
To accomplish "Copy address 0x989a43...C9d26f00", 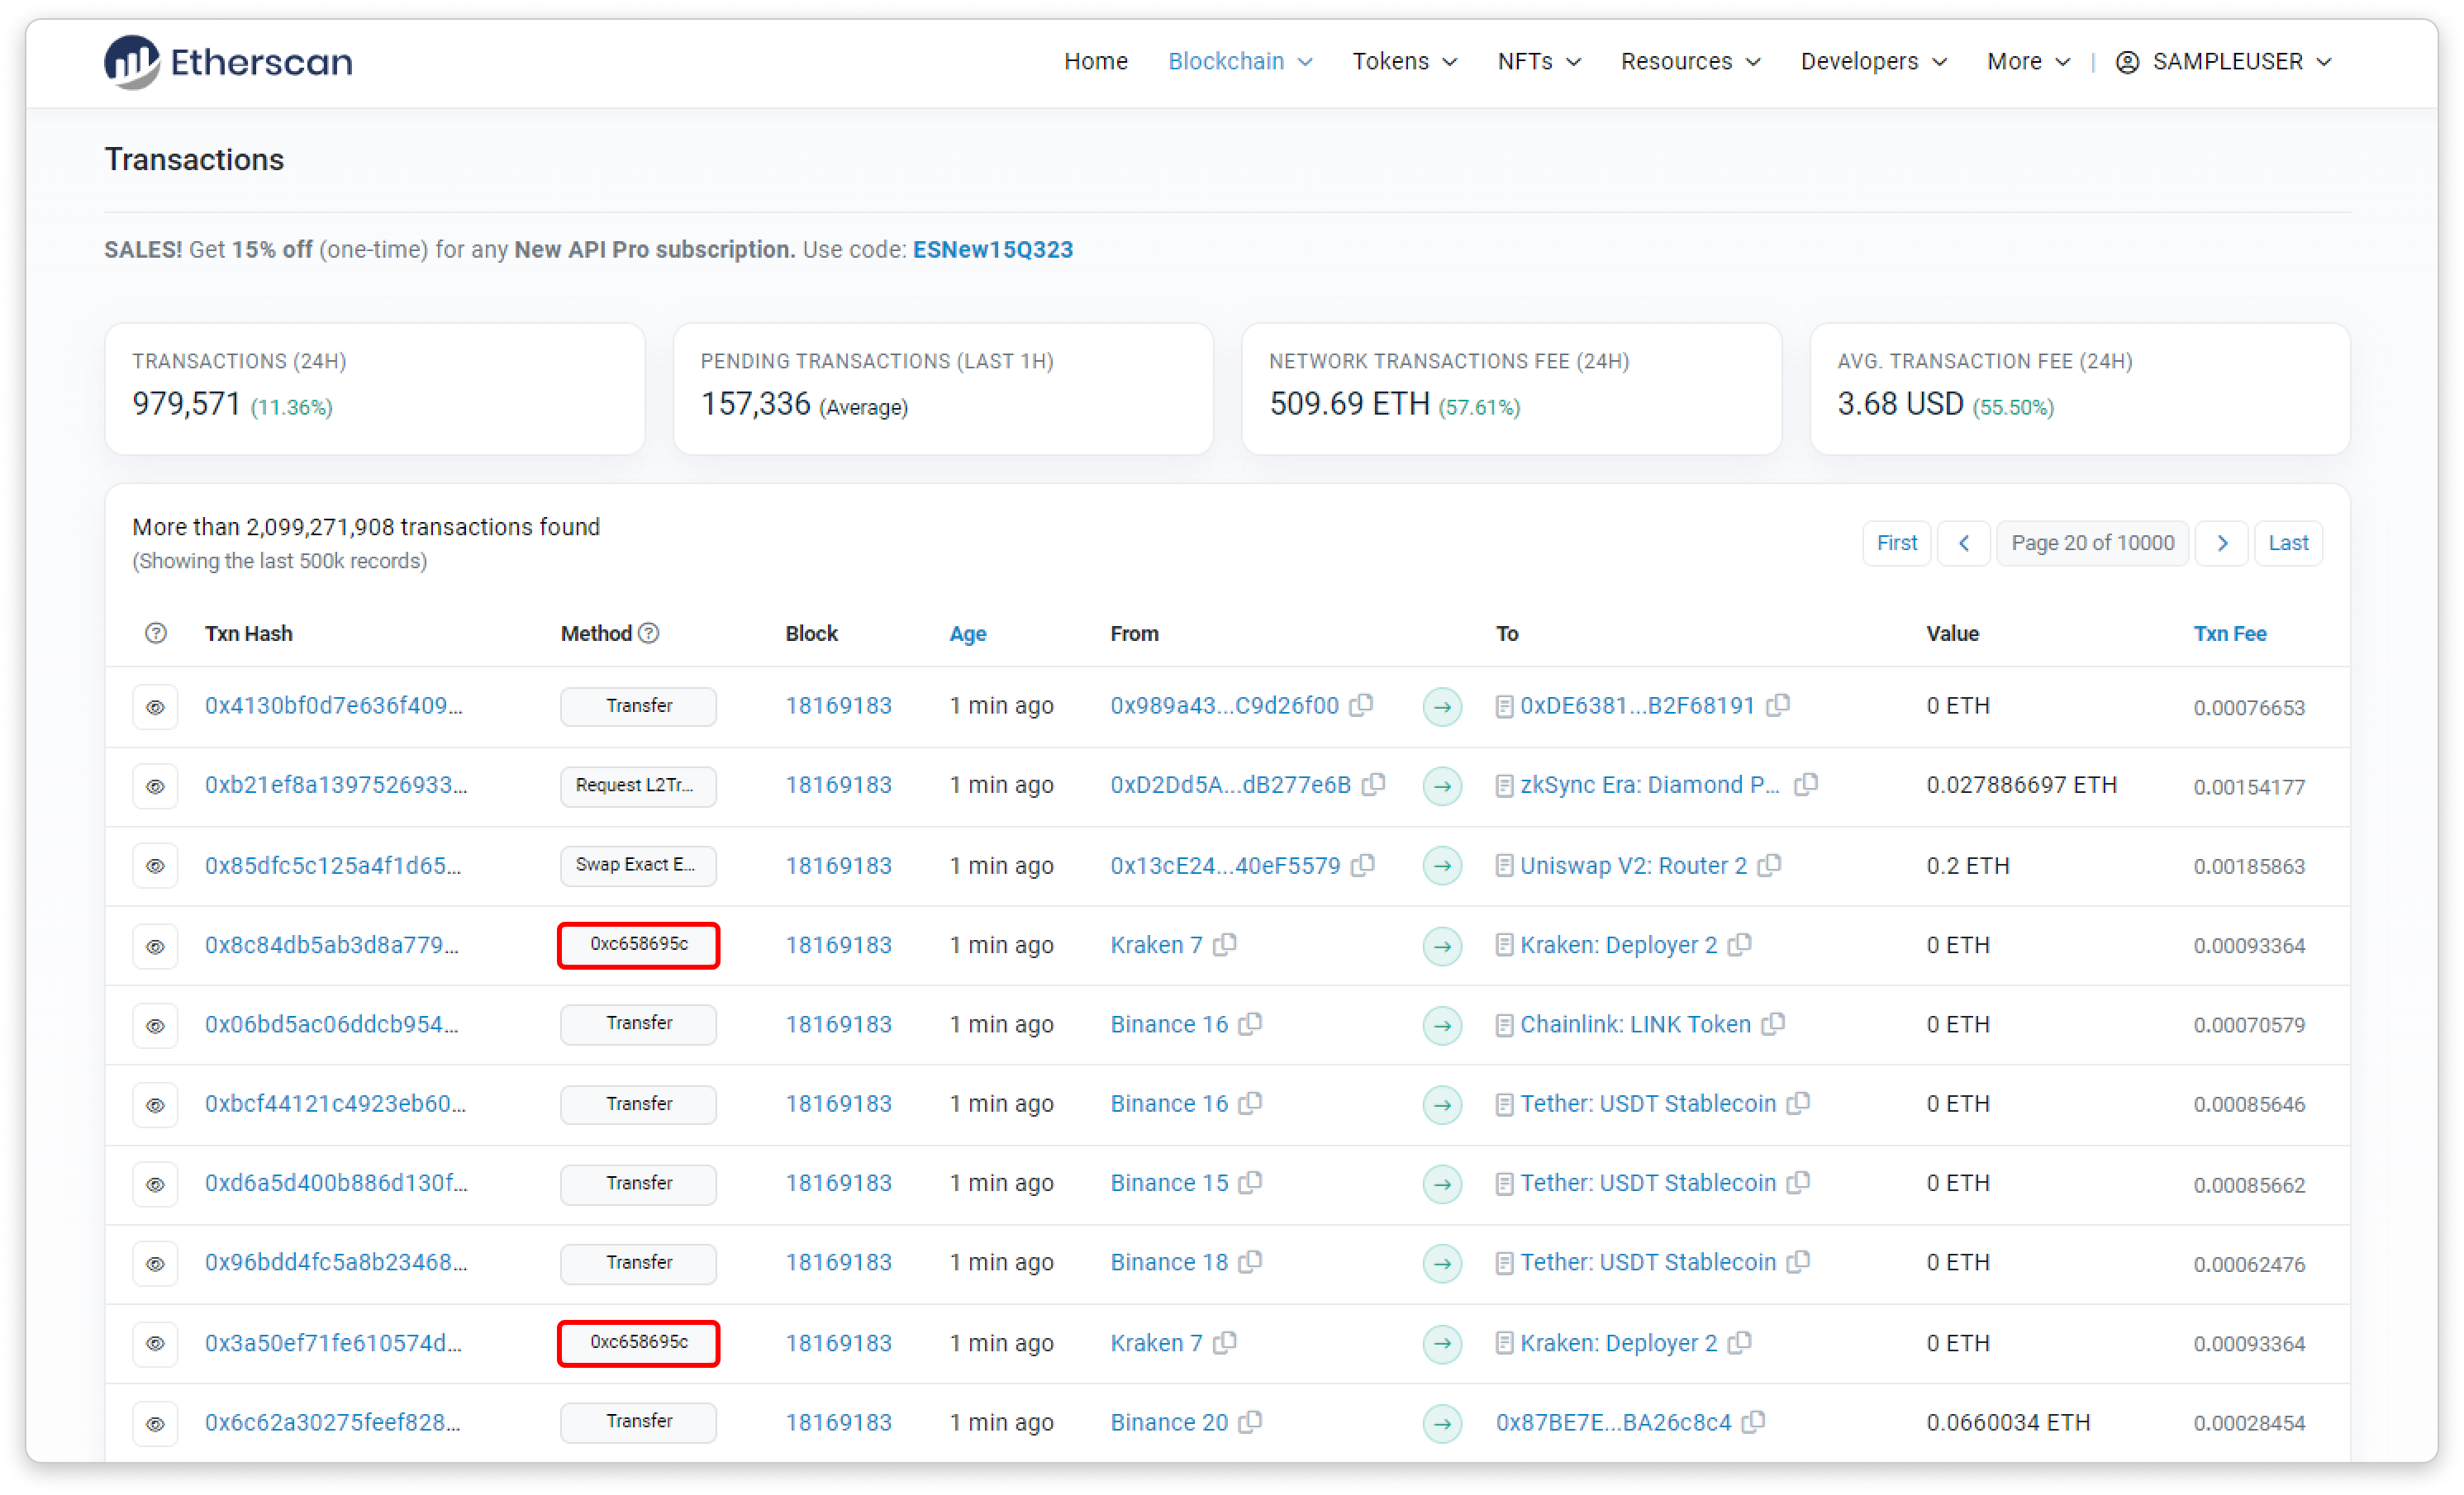I will coord(1361,705).
